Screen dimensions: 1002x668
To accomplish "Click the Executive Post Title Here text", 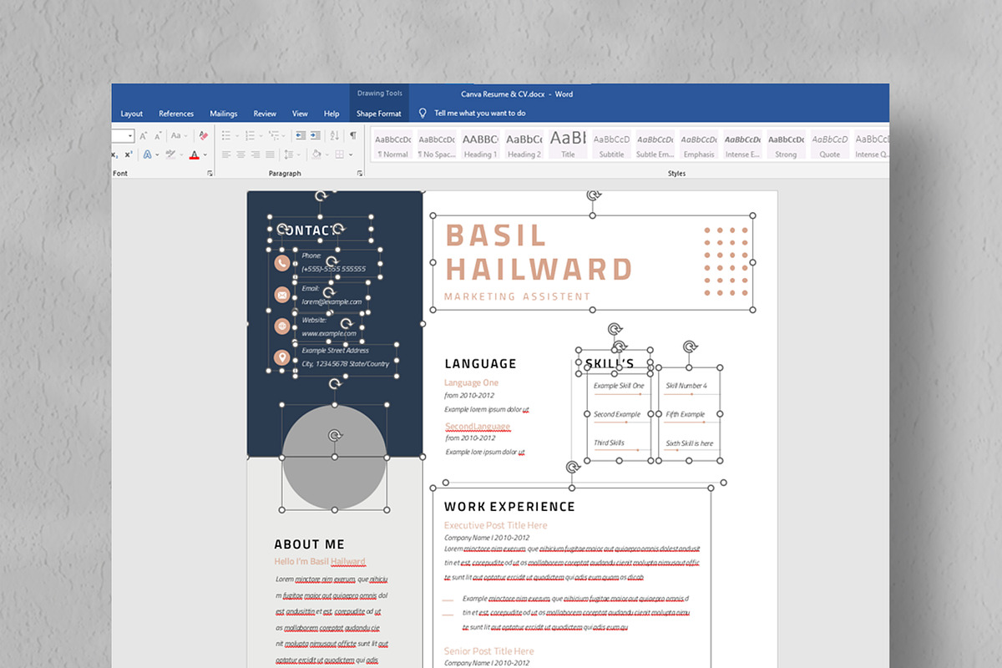I will pyautogui.click(x=496, y=525).
